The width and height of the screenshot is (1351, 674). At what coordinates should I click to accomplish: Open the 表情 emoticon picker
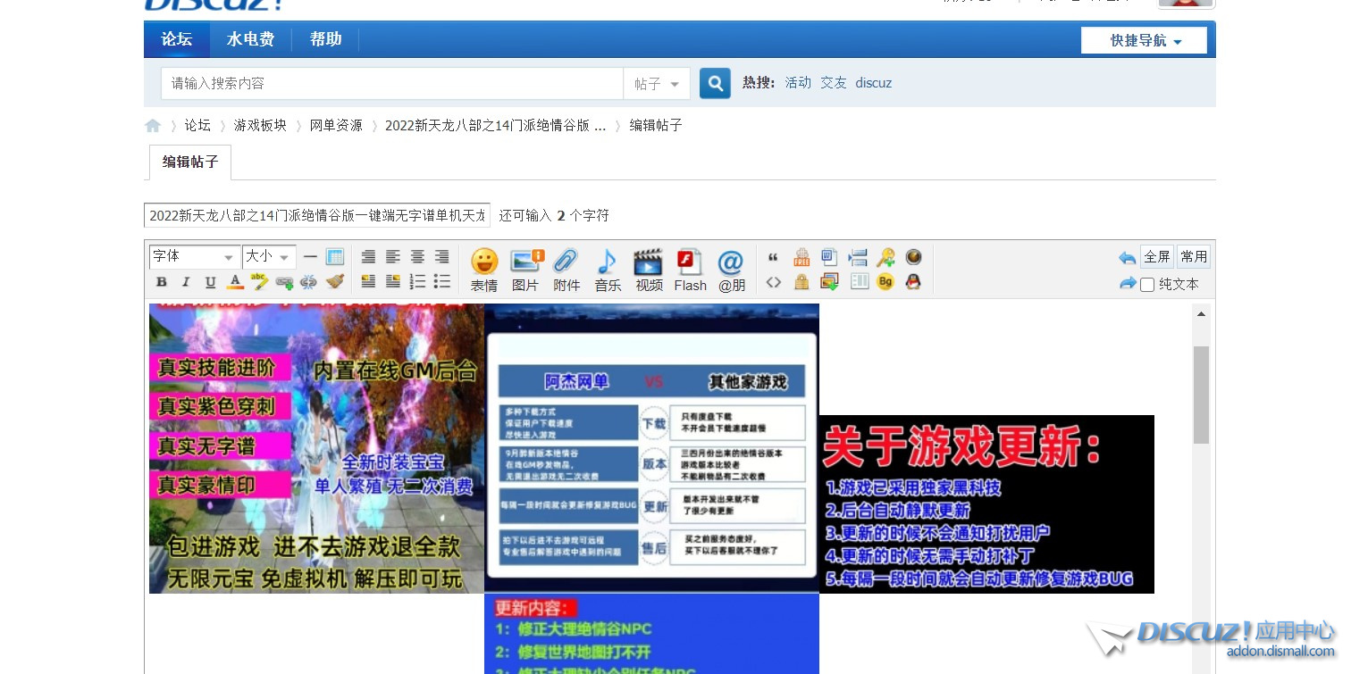tap(484, 270)
